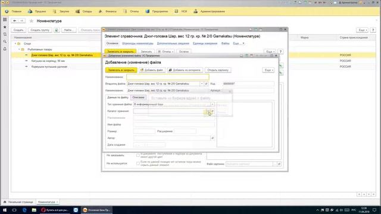Open Search magnifier in the left sidebar

coord(5,42)
